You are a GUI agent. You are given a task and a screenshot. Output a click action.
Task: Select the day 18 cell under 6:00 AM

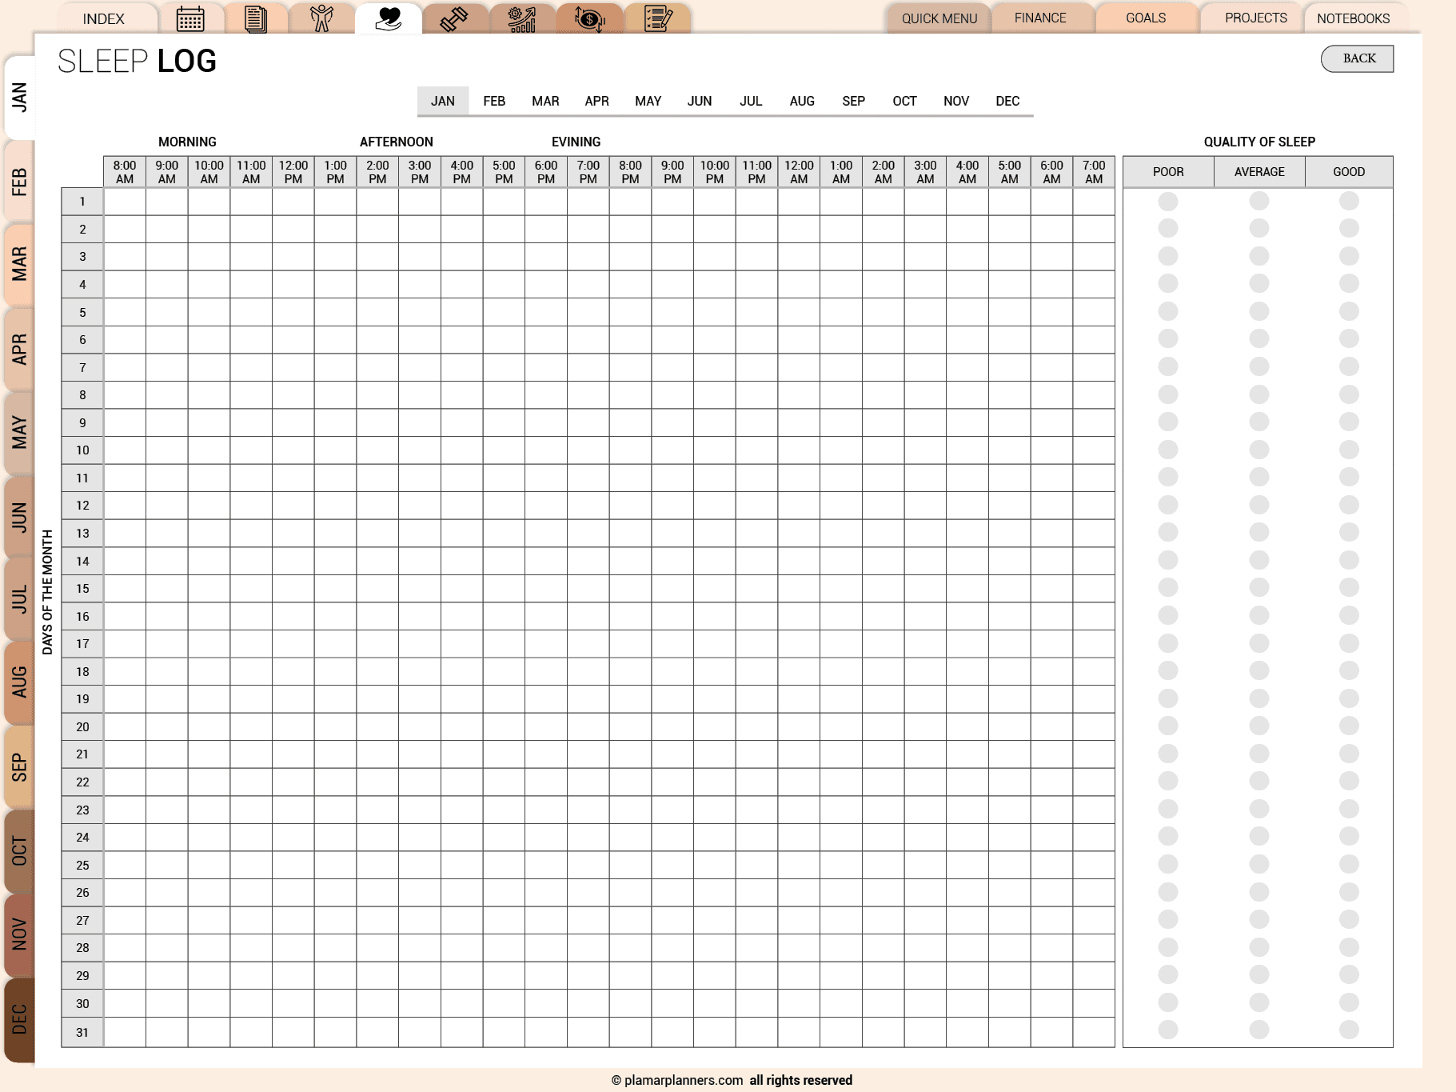point(1051,671)
